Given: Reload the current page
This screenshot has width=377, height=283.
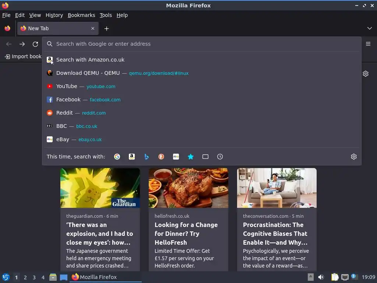Looking at the screenshot, I should [x=35, y=44].
